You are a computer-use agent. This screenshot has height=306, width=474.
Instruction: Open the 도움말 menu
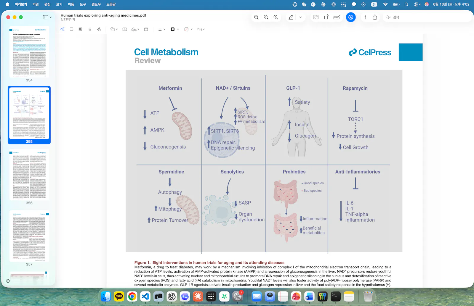(x=111, y=4)
